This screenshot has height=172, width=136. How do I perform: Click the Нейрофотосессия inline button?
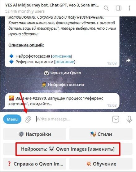[x=62, y=85]
